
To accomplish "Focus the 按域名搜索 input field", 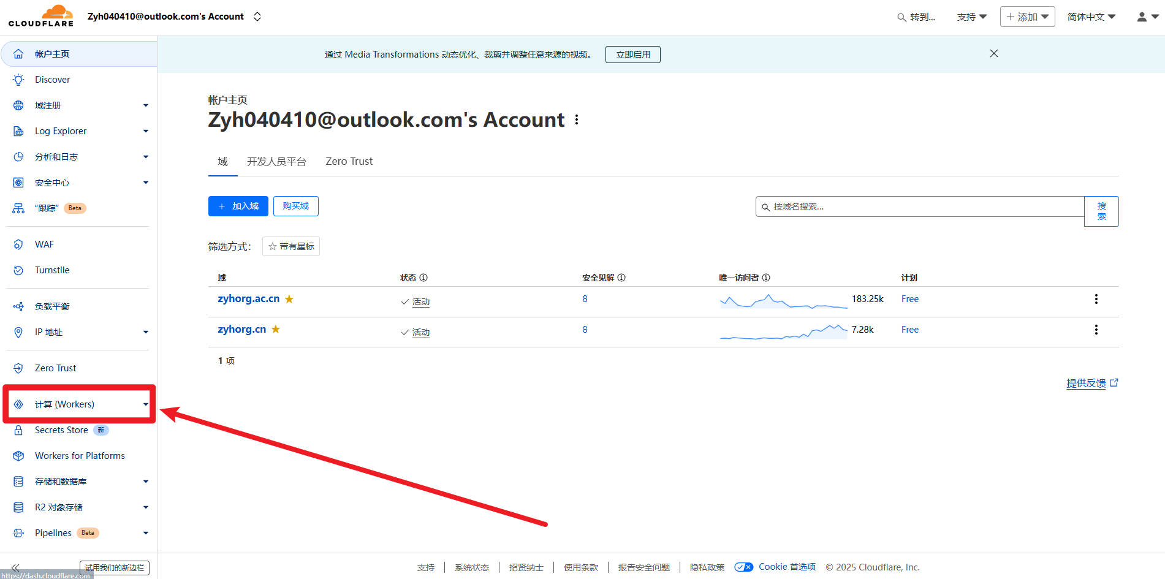I will pyautogui.click(x=920, y=206).
